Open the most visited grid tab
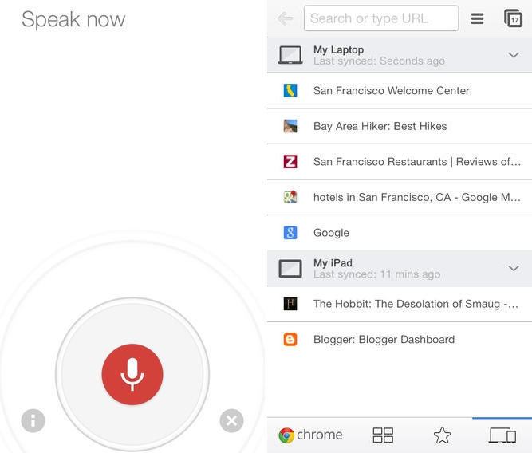This screenshot has width=532, height=453. 383,435
